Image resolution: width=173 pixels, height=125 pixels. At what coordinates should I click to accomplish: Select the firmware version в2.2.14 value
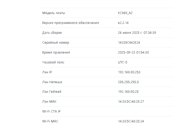coord(123,23)
